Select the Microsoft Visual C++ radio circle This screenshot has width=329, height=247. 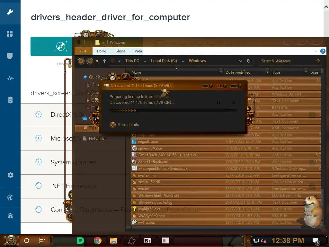[39, 138]
